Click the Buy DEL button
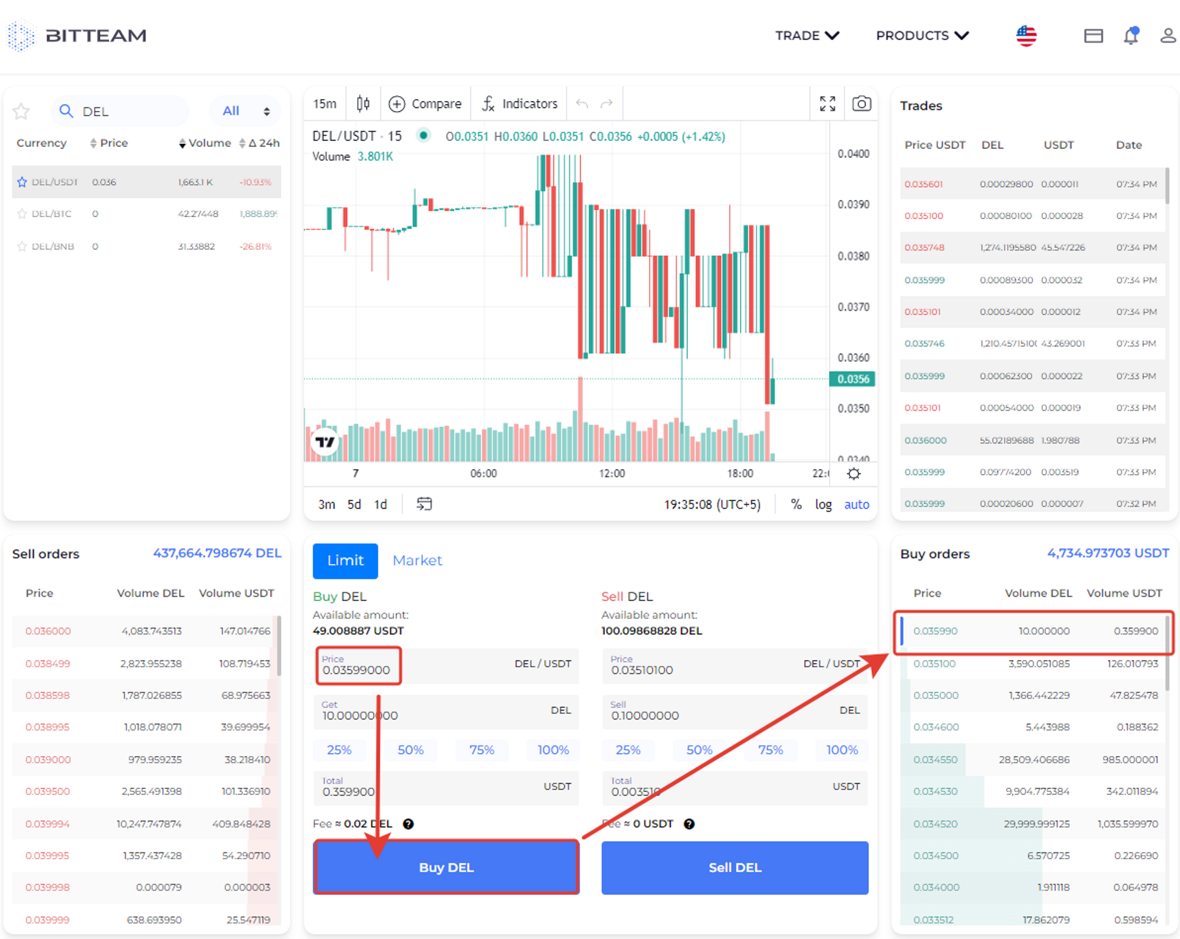 446,868
